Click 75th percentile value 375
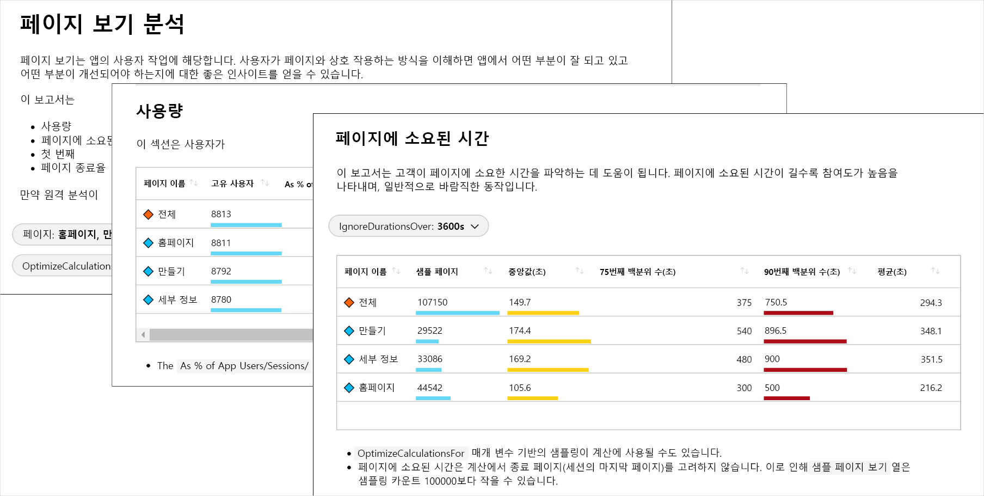 pyautogui.click(x=744, y=303)
